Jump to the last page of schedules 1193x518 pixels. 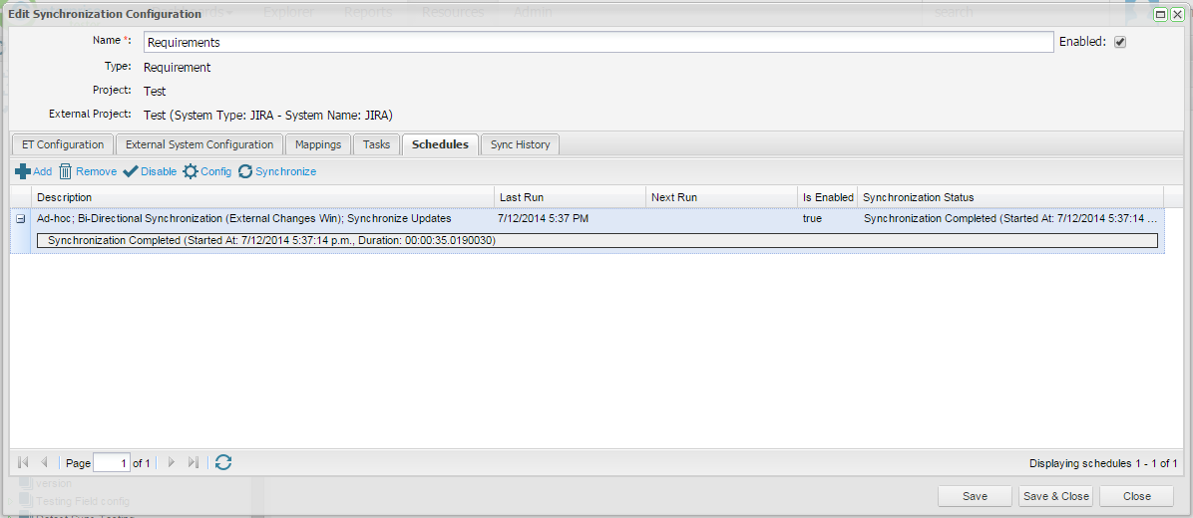coord(194,462)
